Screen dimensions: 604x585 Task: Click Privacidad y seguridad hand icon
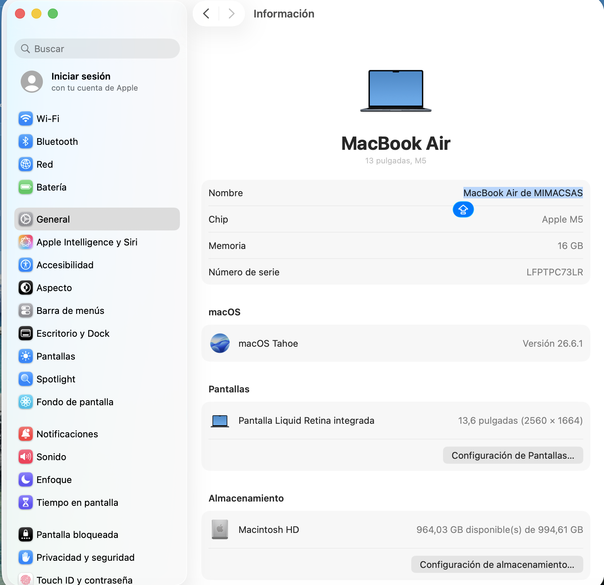click(x=26, y=558)
